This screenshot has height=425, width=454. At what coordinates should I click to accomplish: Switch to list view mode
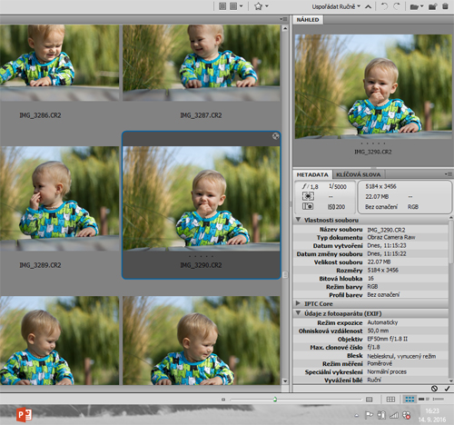point(439,400)
